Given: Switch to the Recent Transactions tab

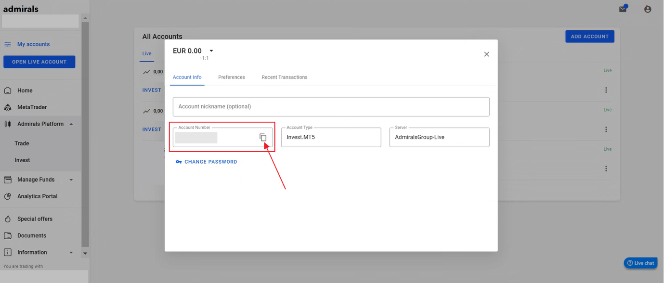Looking at the screenshot, I should [285, 77].
